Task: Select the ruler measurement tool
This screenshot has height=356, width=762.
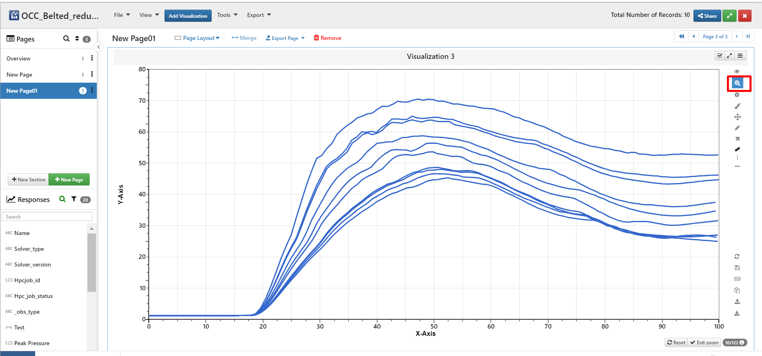Action: 737,149
